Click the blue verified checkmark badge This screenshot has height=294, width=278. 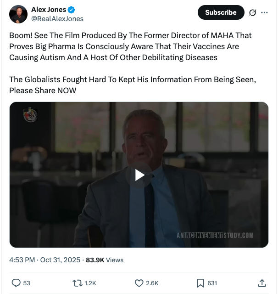[72, 10]
